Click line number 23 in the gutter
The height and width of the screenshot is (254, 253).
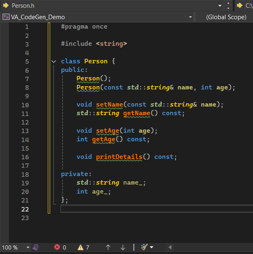point(25,218)
